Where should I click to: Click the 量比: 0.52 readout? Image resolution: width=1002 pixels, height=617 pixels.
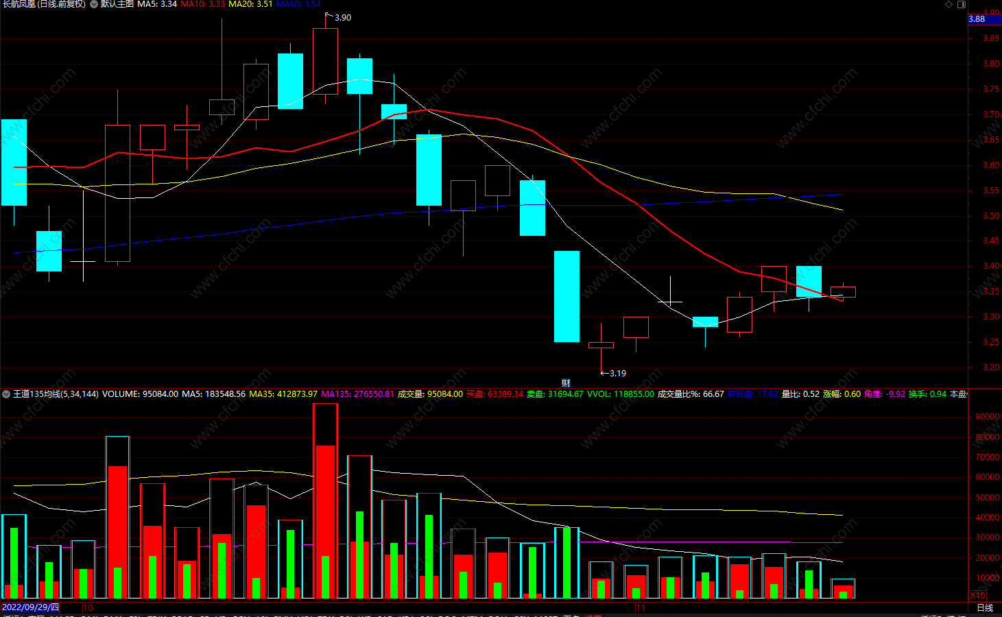click(x=800, y=394)
